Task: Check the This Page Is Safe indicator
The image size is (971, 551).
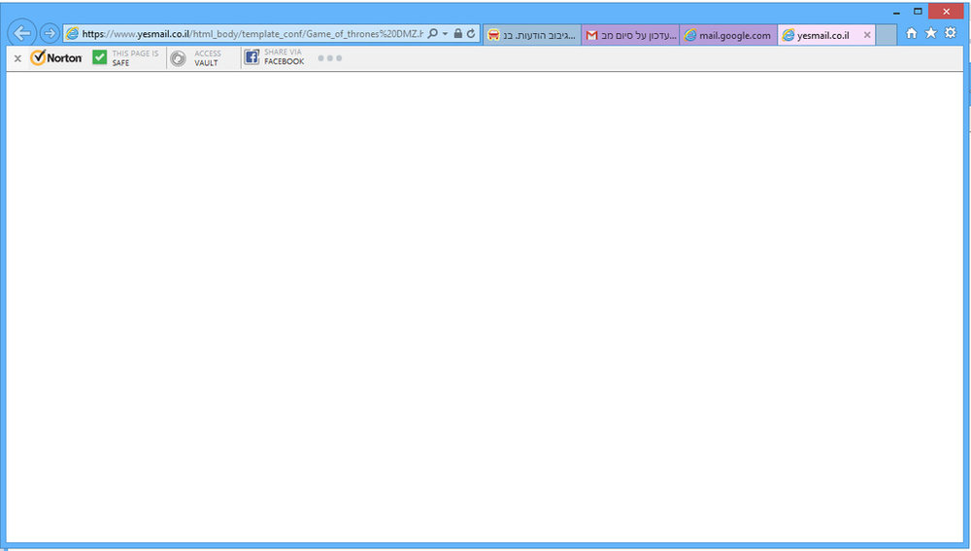Action: pos(125,57)
